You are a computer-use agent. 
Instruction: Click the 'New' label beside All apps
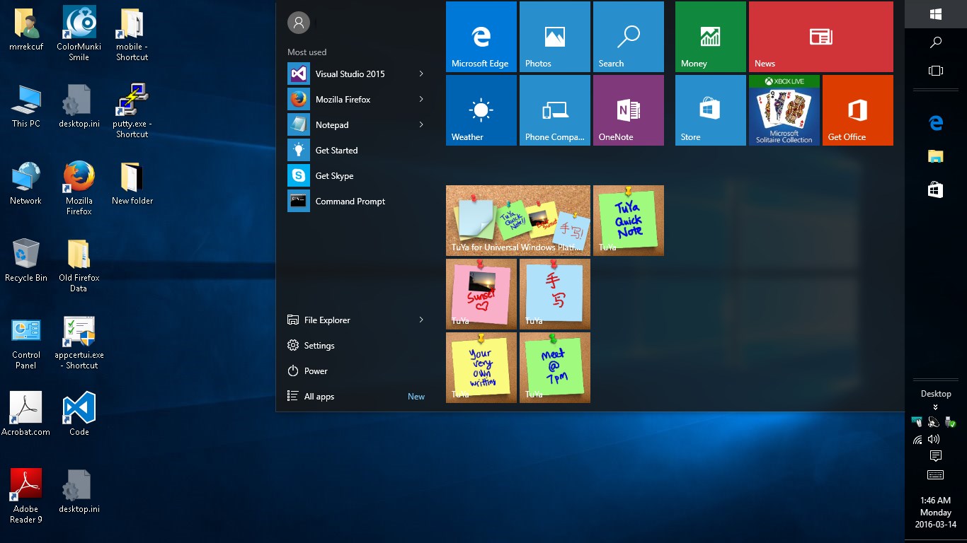[x=416, y=397]
